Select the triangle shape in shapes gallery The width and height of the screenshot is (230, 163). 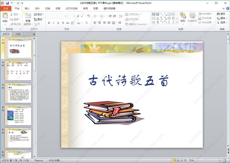pyautogui.click(x=158, y=18)
